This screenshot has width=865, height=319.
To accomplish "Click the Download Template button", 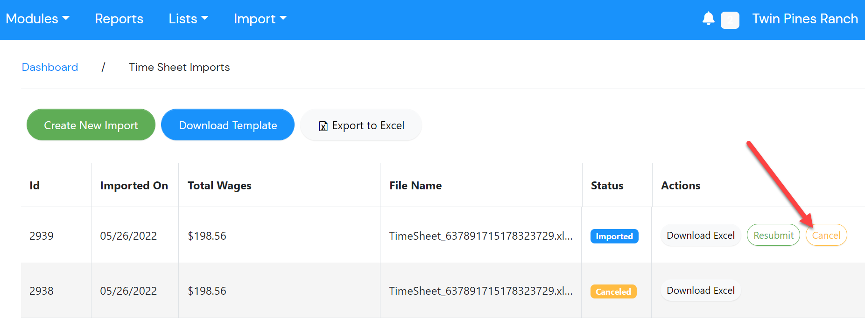I will 228,125.
